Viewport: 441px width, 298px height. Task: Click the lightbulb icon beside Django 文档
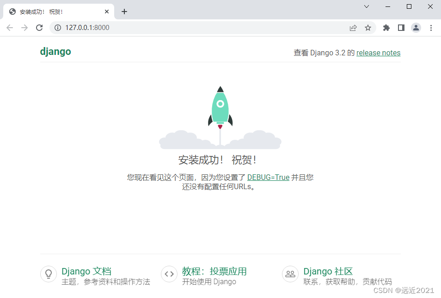coord(49,274)
